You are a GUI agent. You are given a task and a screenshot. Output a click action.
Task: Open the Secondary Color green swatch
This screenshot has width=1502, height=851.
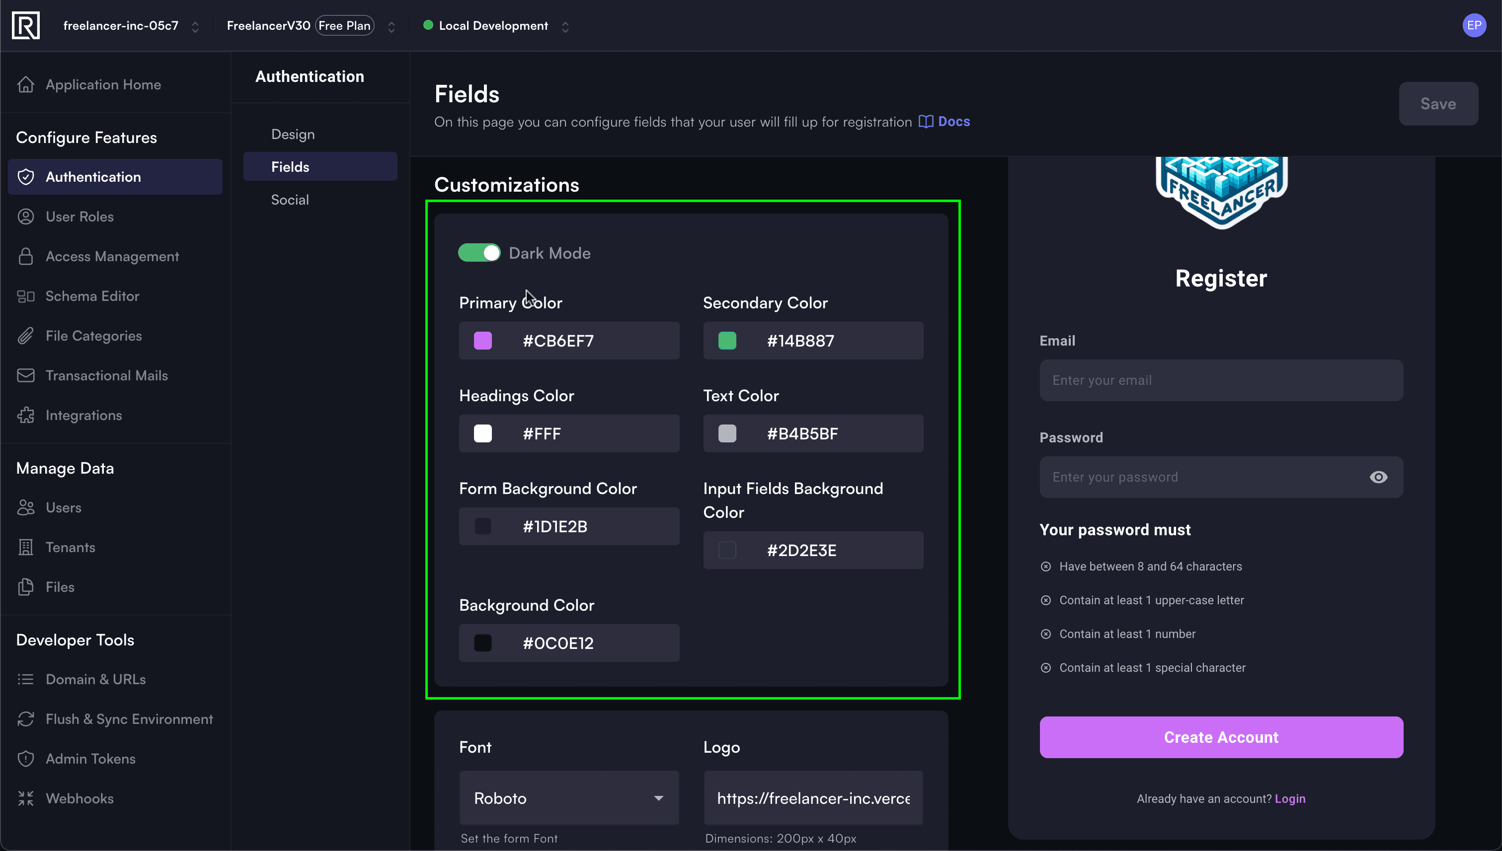[x=727, y=341]
